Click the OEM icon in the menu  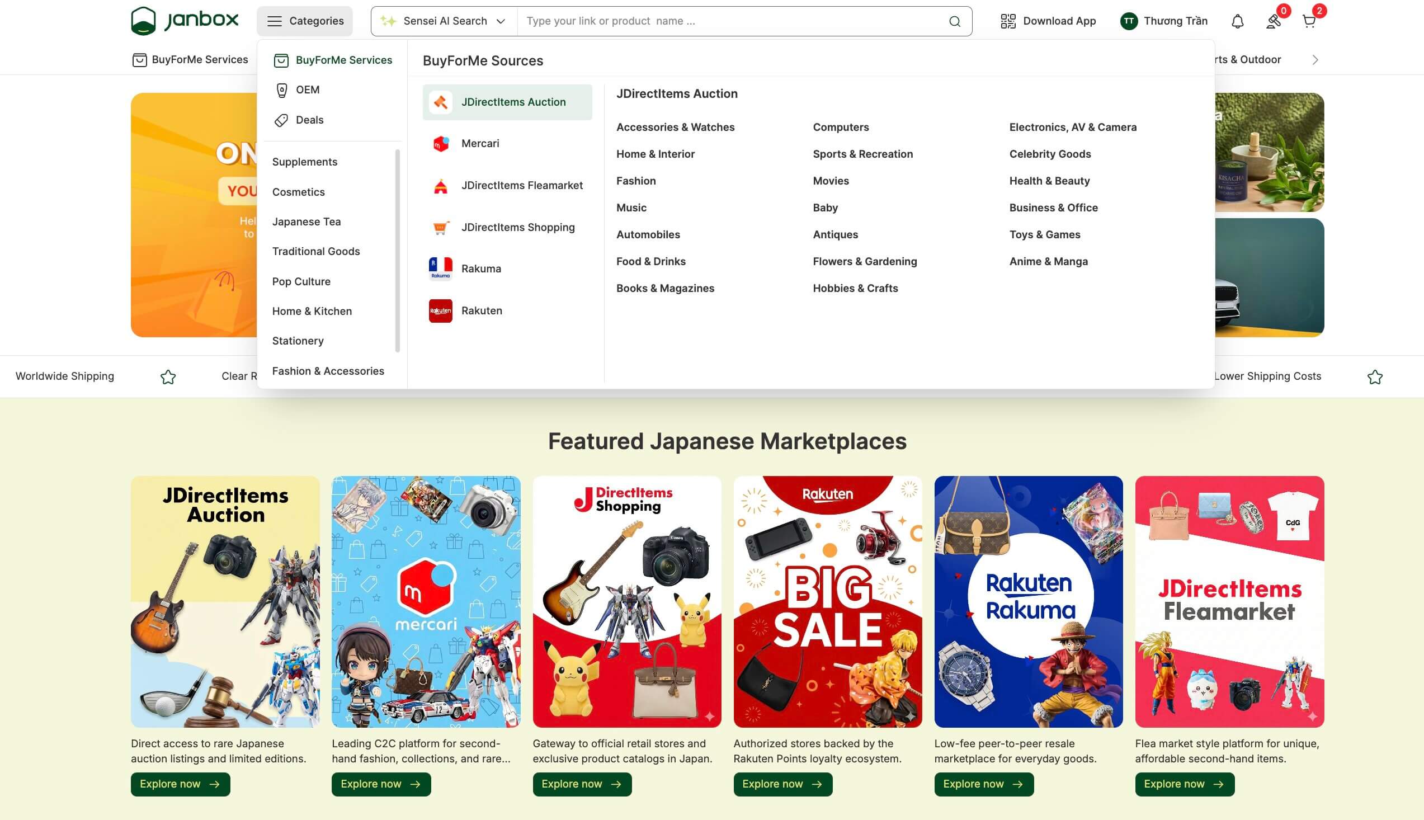[281, 90]
